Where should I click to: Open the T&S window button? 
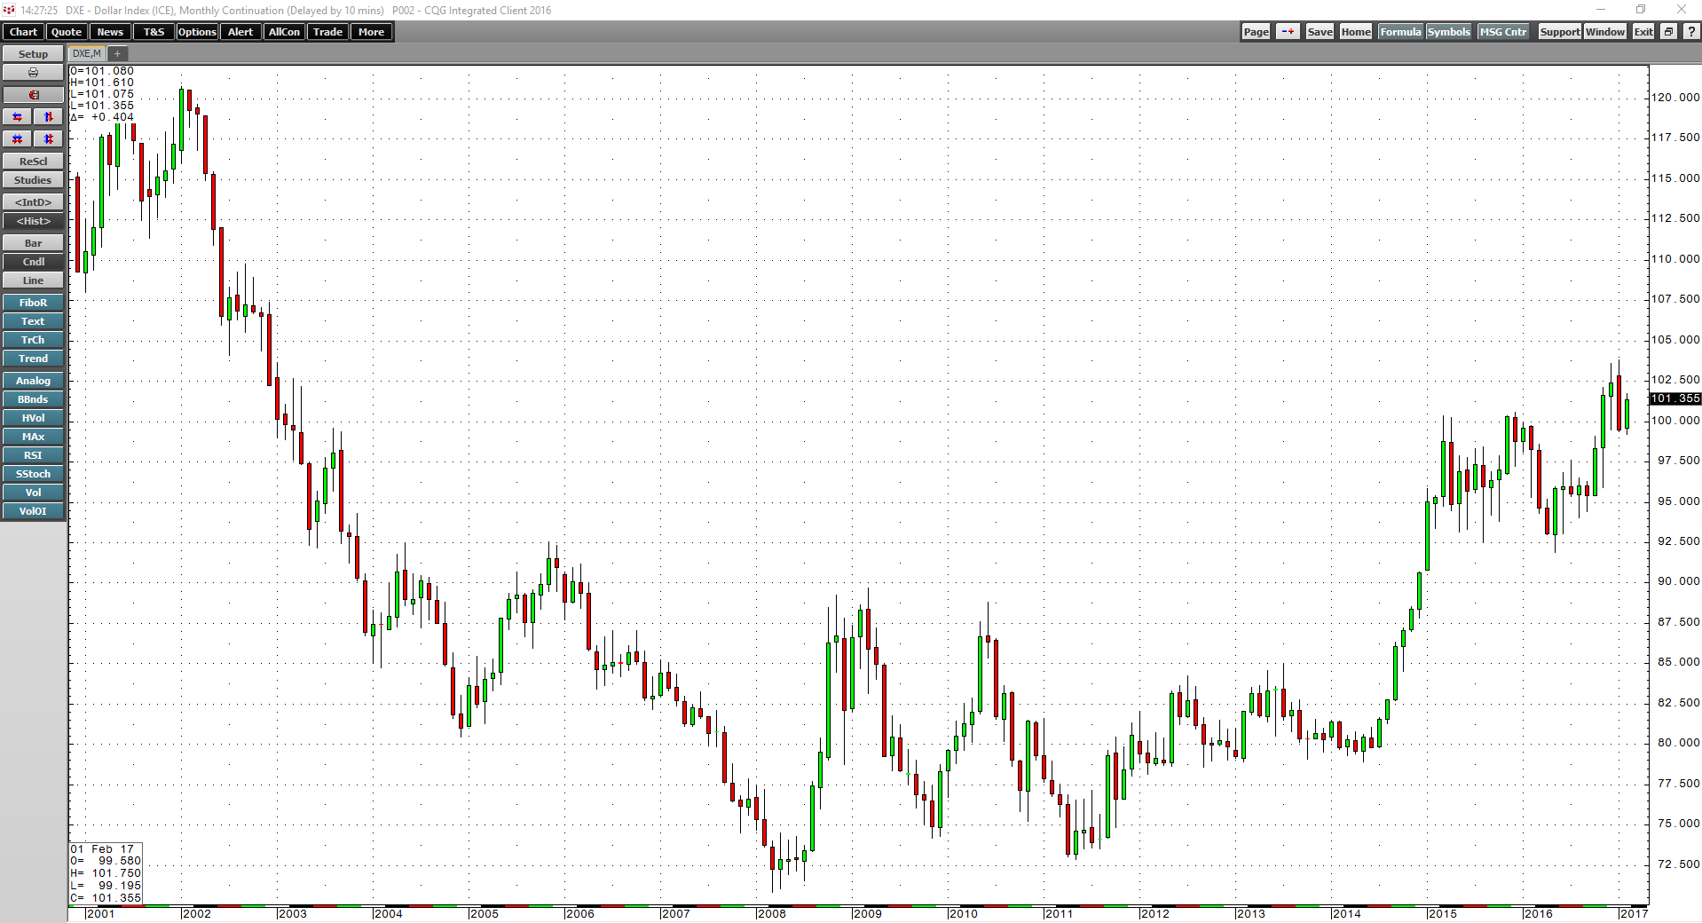pyautogui.click(x=154, y=32)
